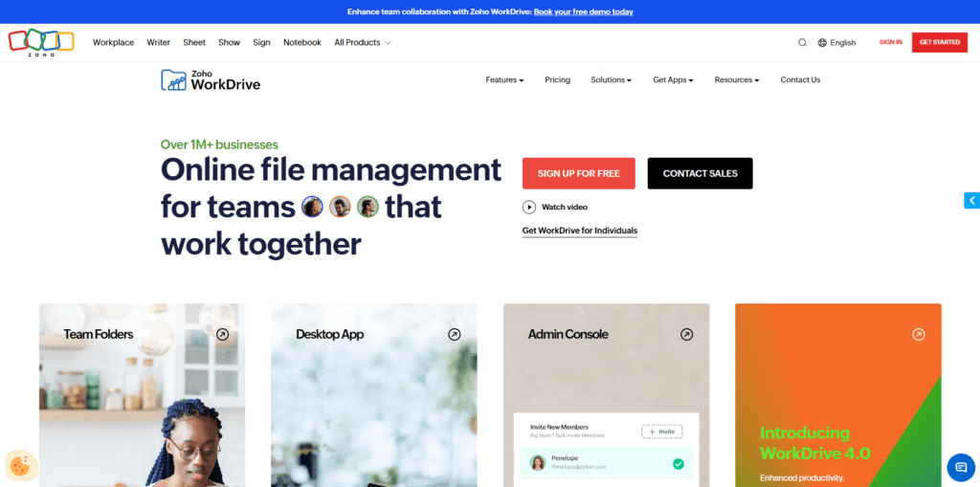Click the cookie preferences icon

pyautogui.click(x=21, y=466)
